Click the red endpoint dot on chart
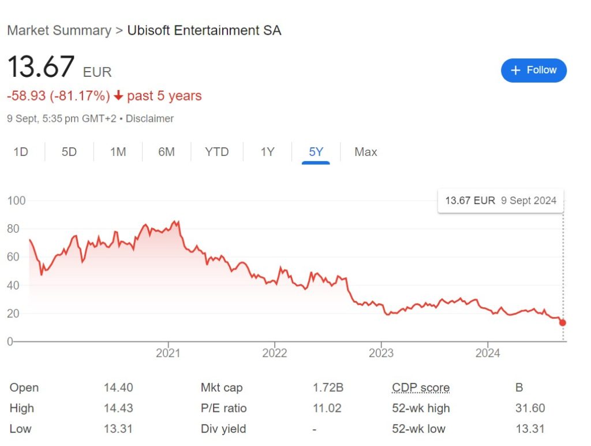 tap(563, 323)
